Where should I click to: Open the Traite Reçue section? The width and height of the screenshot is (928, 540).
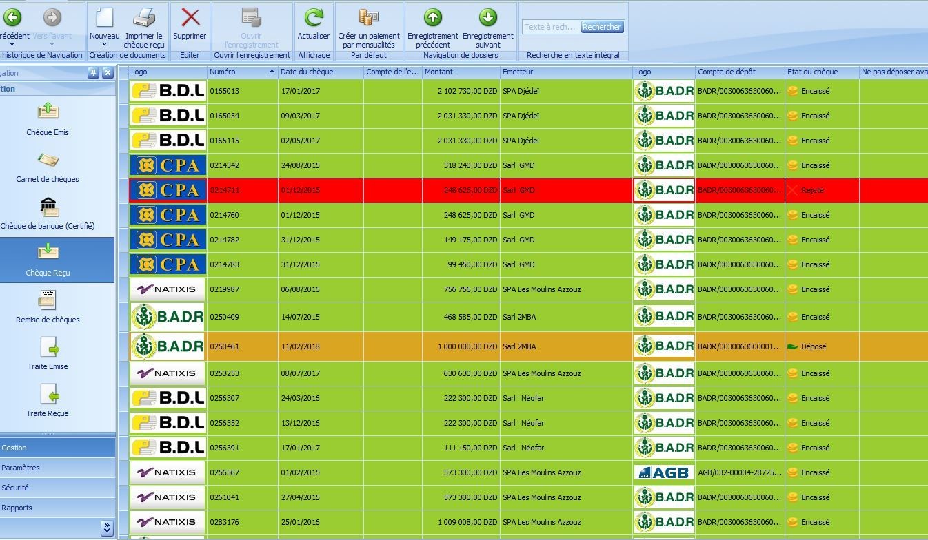(48, 399)
